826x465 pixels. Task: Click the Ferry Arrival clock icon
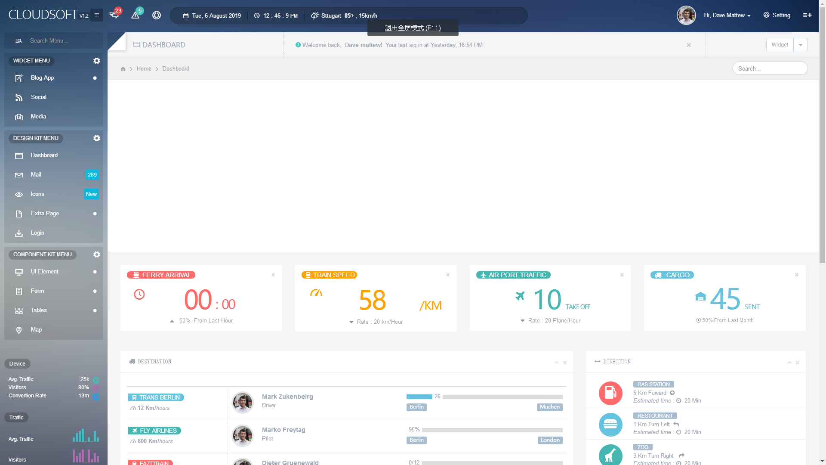pyautogui.click(x=139, y=294)
